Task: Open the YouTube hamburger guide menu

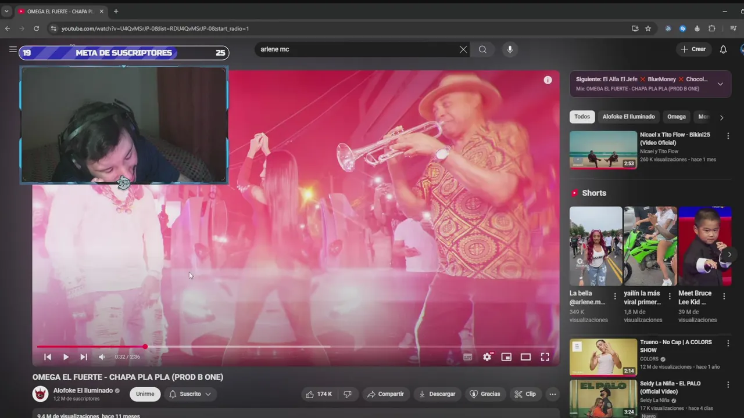Action: point(13,49)
